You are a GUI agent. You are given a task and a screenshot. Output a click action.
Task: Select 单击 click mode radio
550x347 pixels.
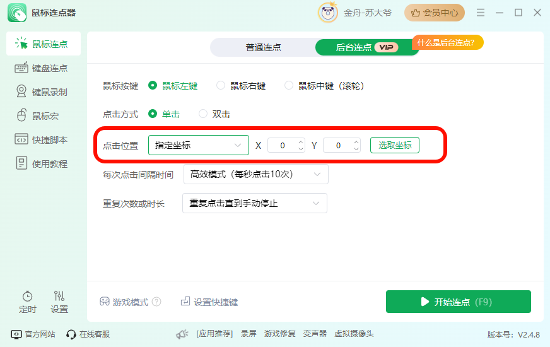point(153,114)
